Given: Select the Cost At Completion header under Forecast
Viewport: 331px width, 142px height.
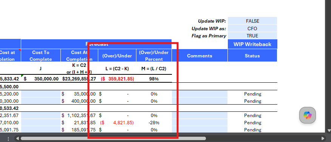Looking at the screenshot, I should point(79,56).
